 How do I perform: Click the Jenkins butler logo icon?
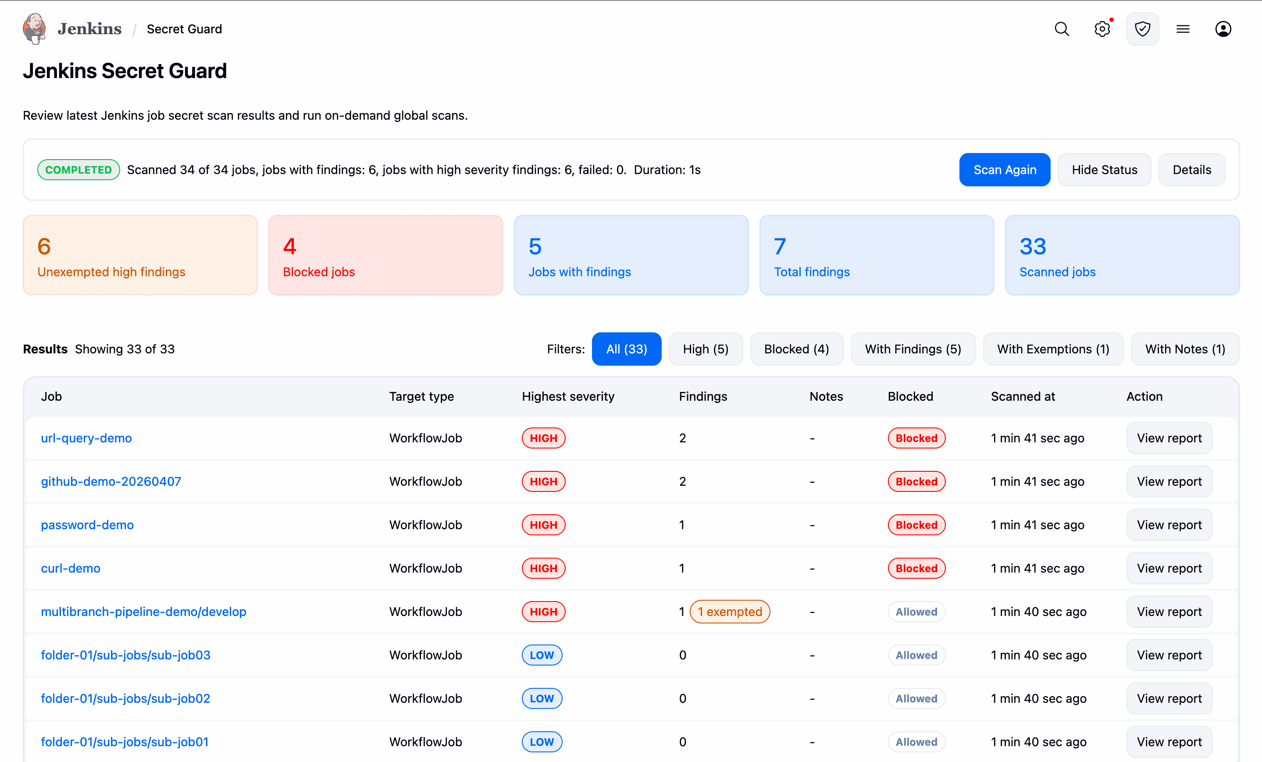pos(34,28)
